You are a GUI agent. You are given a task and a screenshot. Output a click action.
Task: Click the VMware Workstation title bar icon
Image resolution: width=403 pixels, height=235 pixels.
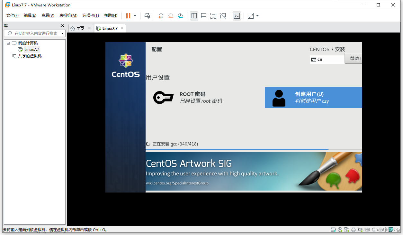click(x=8, y=5)
